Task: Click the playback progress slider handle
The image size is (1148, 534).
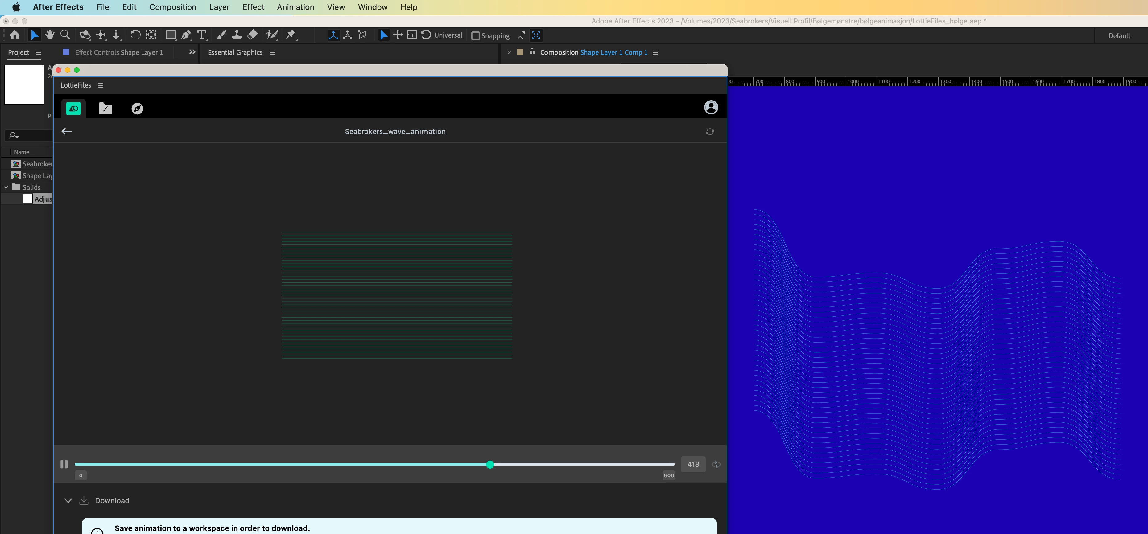Action: pyautogui.click(x=490, y=465)
